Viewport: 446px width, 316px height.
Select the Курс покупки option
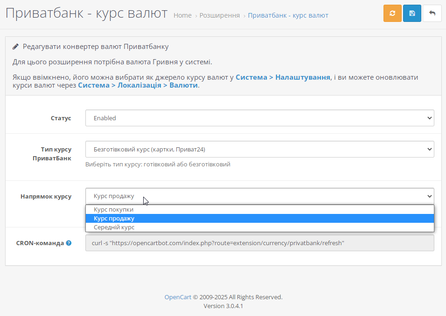click(x=260, y=209)
